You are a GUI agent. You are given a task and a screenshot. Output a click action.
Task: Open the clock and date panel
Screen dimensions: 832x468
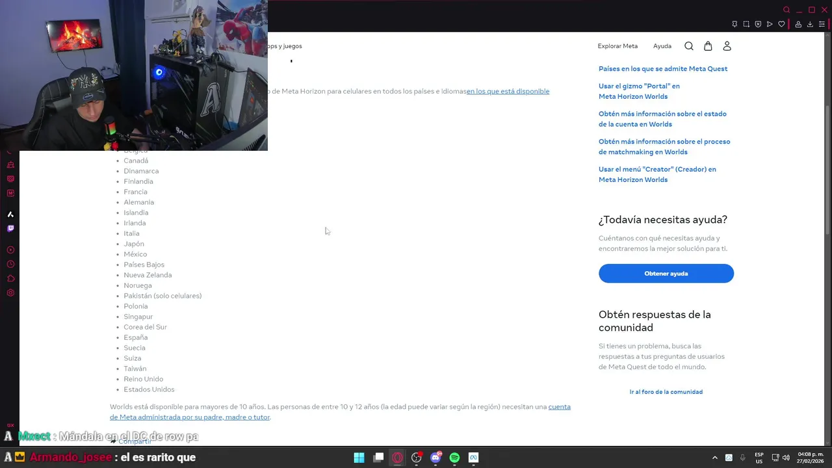click(811, 458)
